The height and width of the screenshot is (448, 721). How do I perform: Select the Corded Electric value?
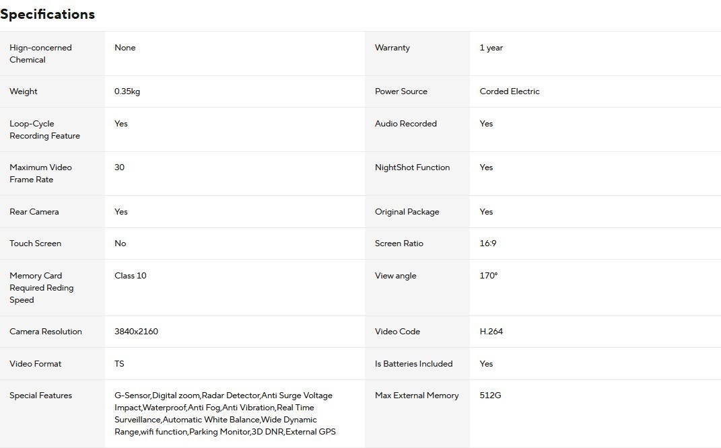point(510,91)
